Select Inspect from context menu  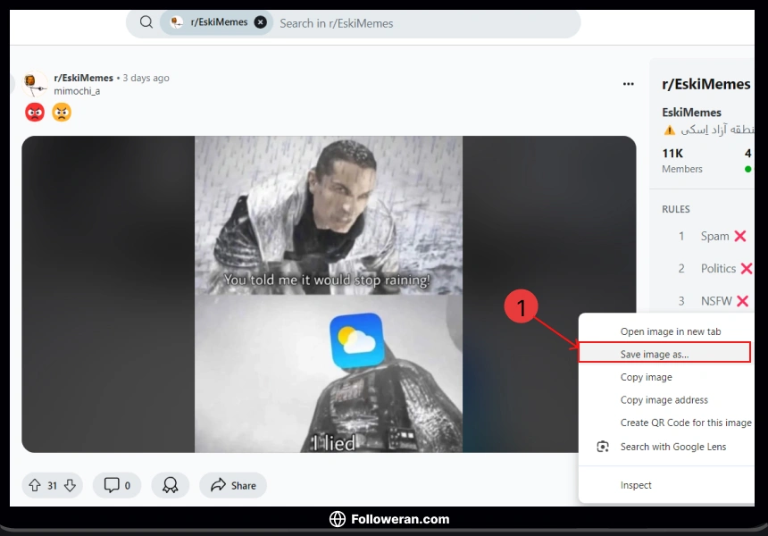(x=636, y=485)
